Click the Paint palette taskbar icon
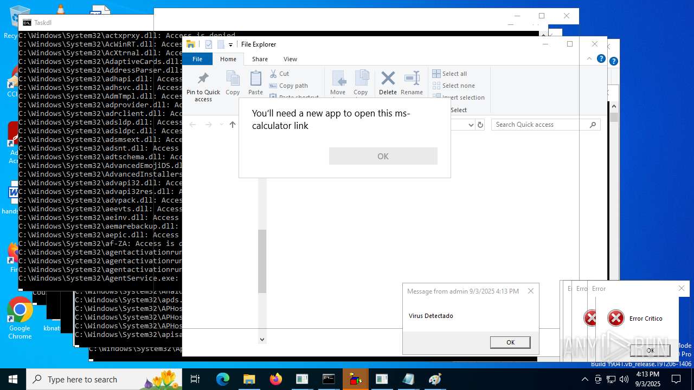 (x=435, y=379)
